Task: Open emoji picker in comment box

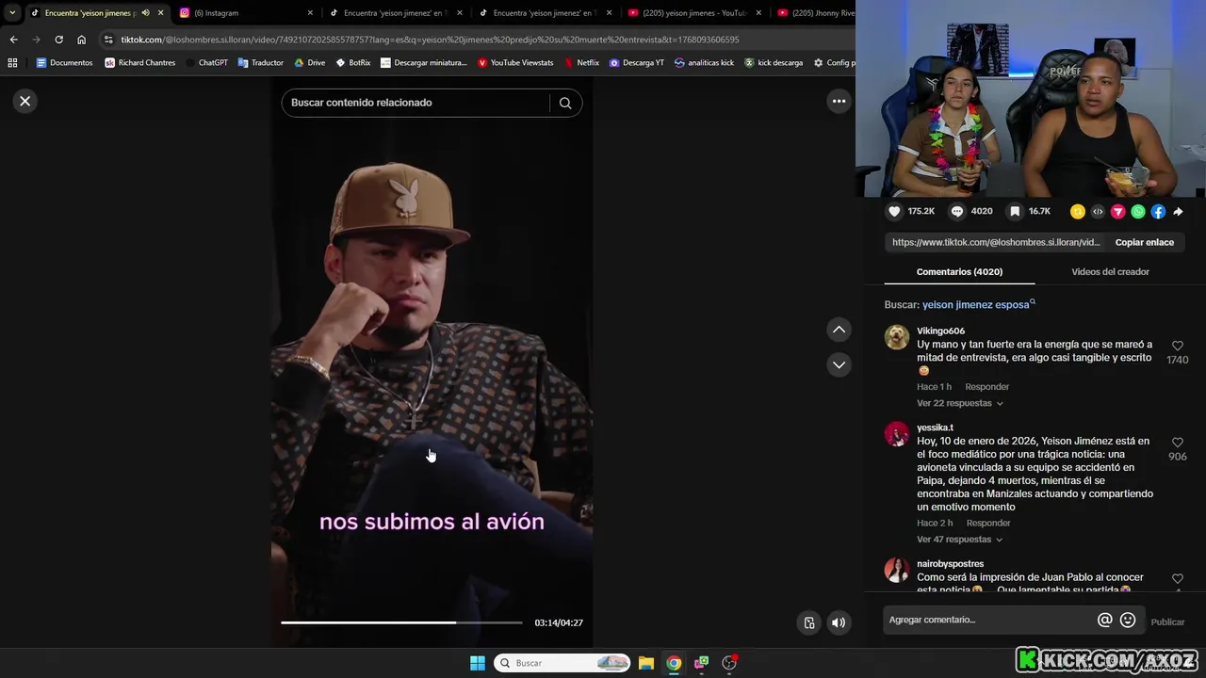Action: [x=1128, y=620]
